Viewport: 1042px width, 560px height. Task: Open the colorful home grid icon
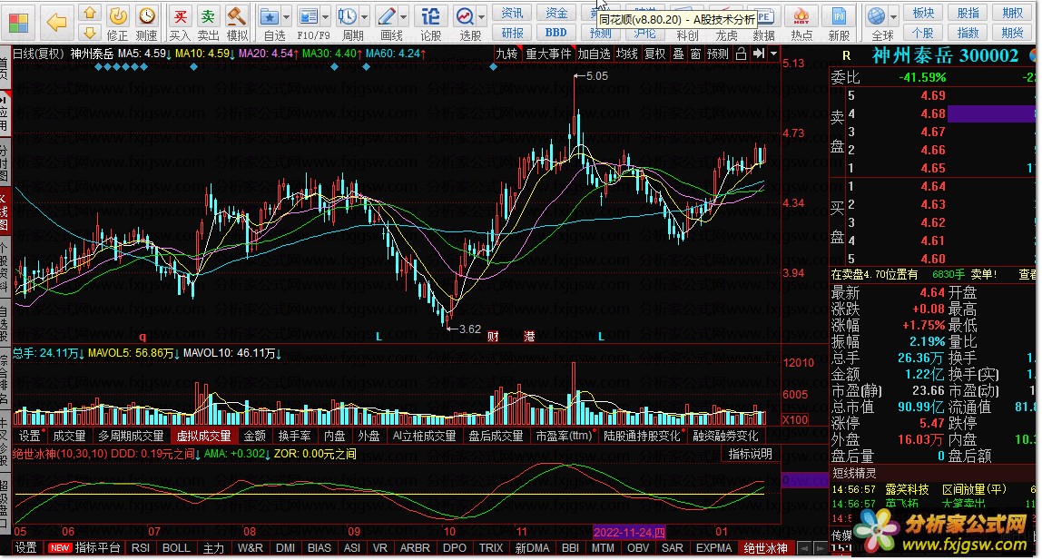[18, 23]
